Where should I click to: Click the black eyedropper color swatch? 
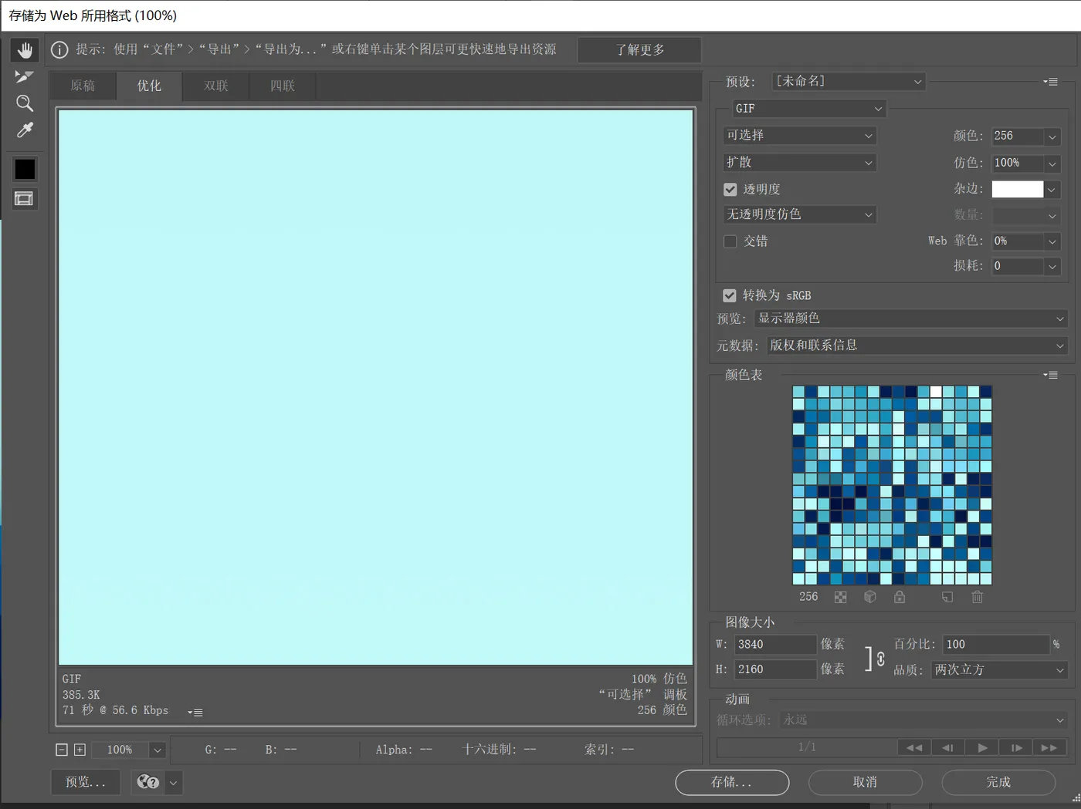click(x=25, y=169)
